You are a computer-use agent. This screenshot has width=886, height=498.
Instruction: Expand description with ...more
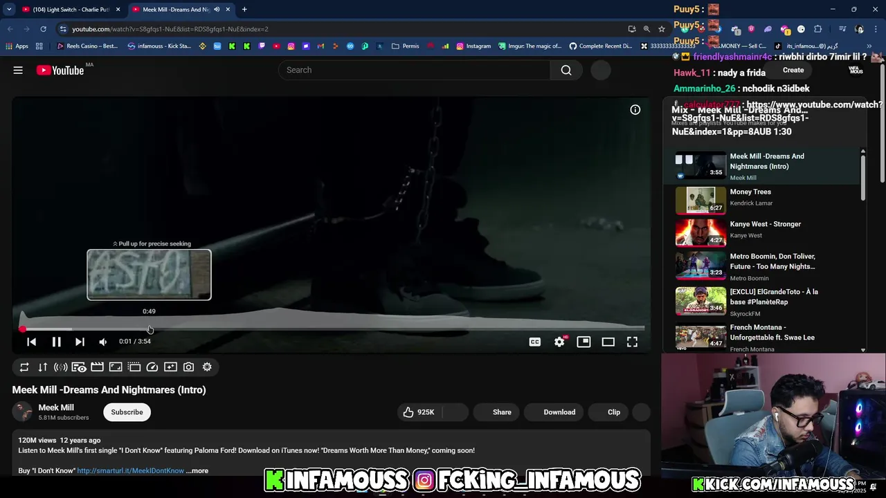[x=197, y=471]
